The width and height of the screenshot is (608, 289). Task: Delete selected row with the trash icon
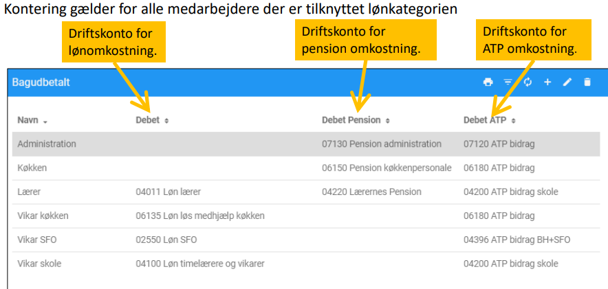587,82
